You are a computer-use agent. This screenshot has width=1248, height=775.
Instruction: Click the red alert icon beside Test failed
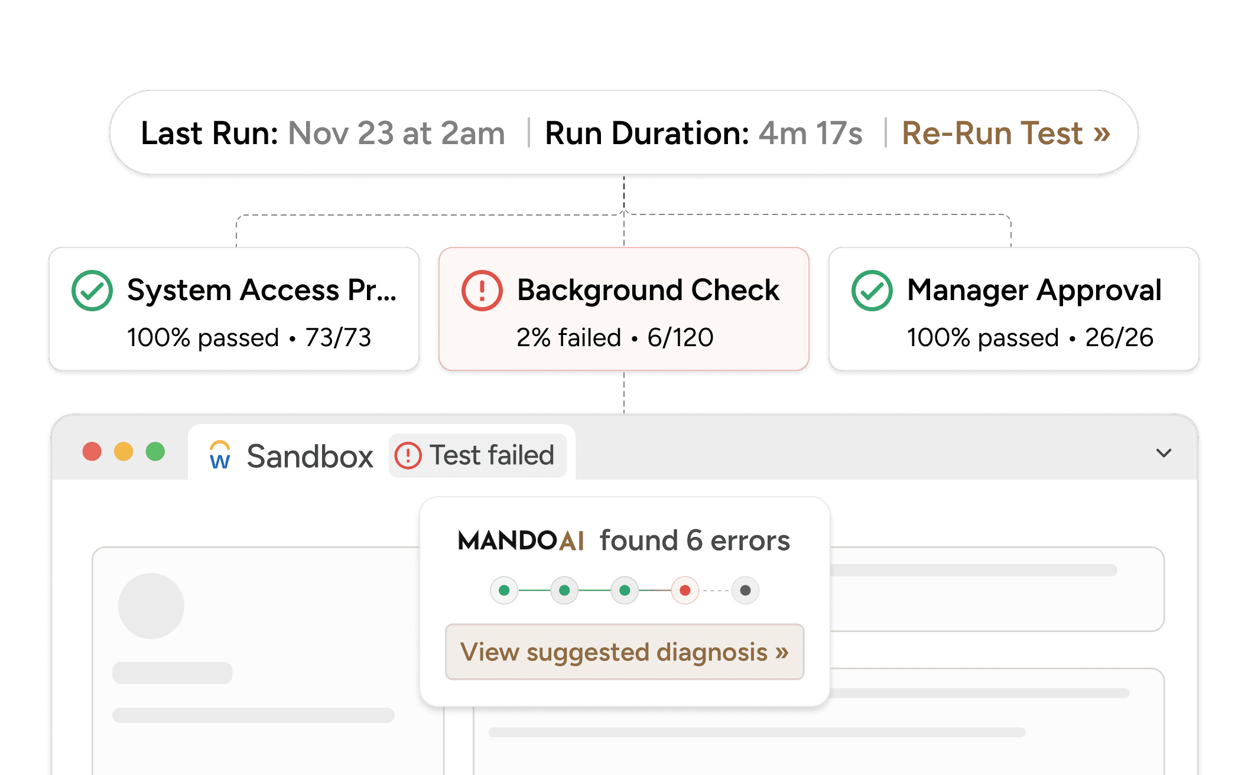click(408, 455)
